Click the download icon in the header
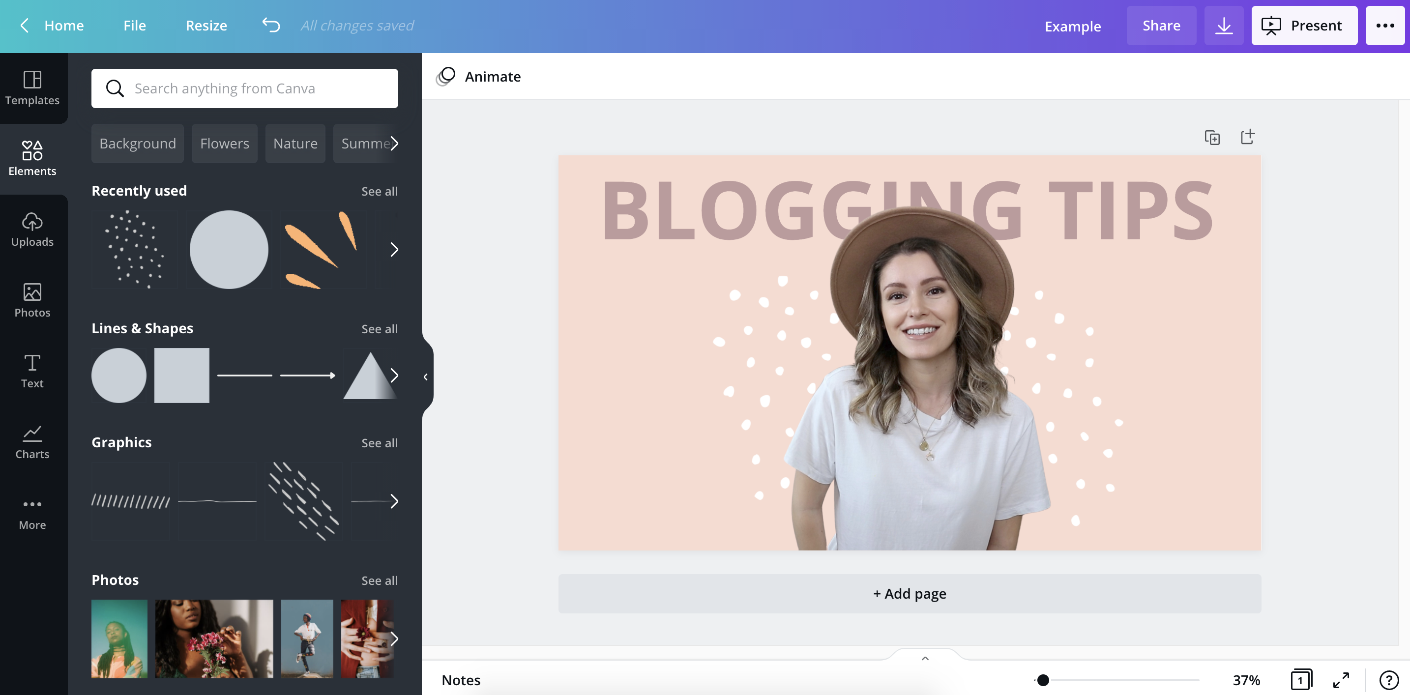 tap(1224, 26)
